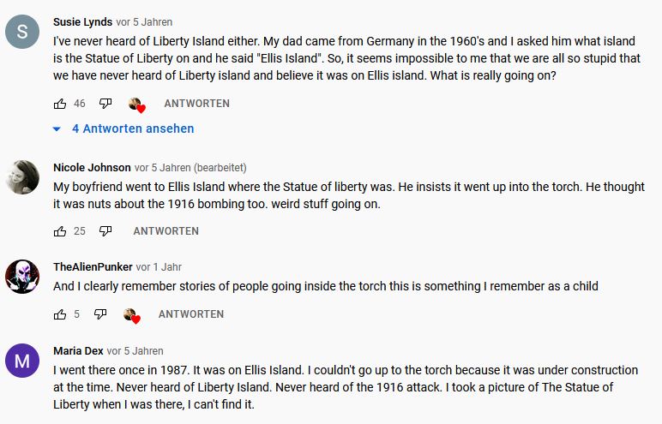The image size is (662, 424).
Task: Like Susie Lynds' comment
Action: pyautogui.click(x=60, y=104)
